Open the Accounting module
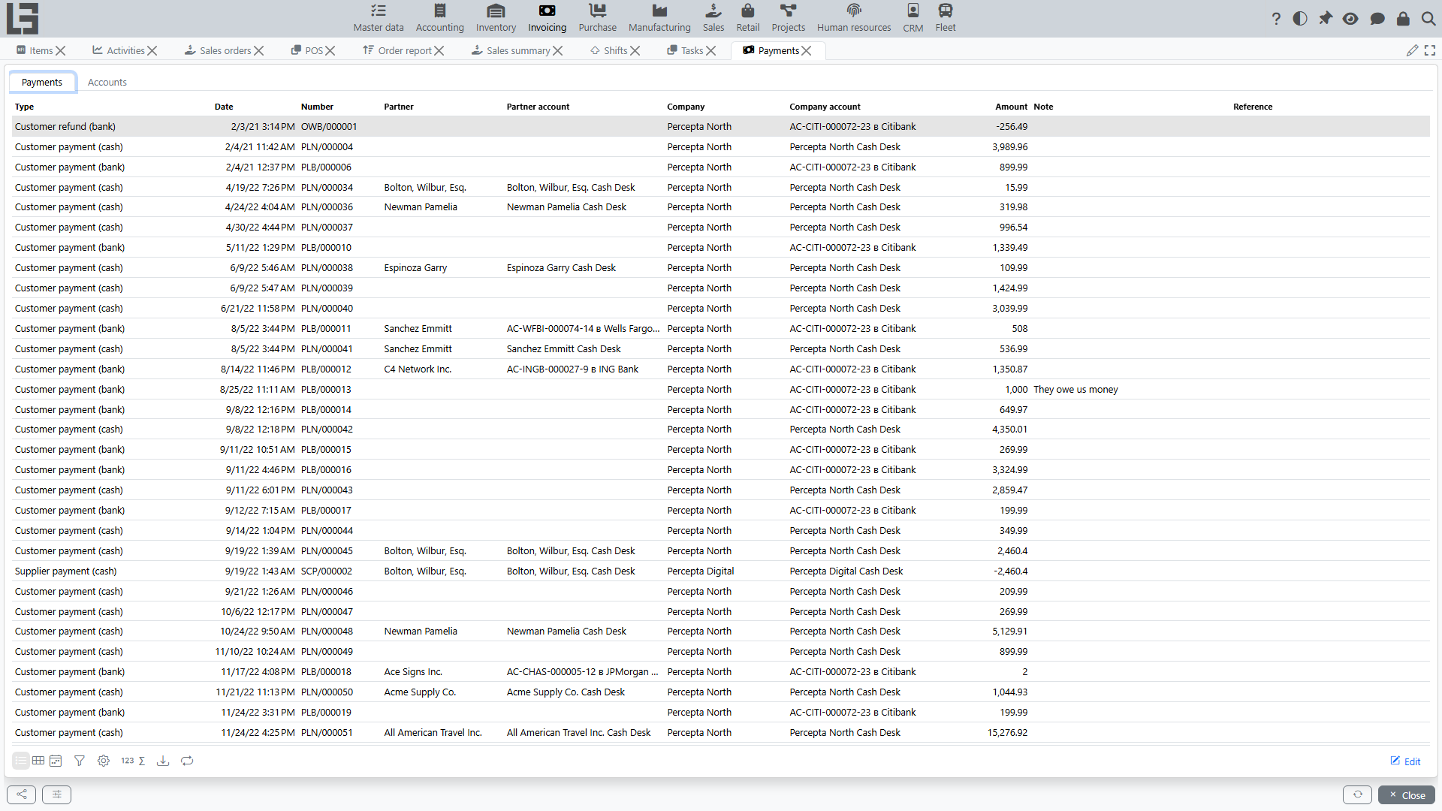The height and width of the screenshot is (811, 1442). coord(440,18)
